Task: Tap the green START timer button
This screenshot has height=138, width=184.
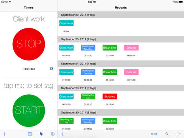Action: pyautogui.click(x=29, y=110)
